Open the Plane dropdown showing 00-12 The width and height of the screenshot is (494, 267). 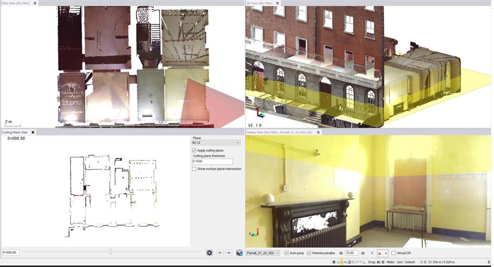(216, 143)
